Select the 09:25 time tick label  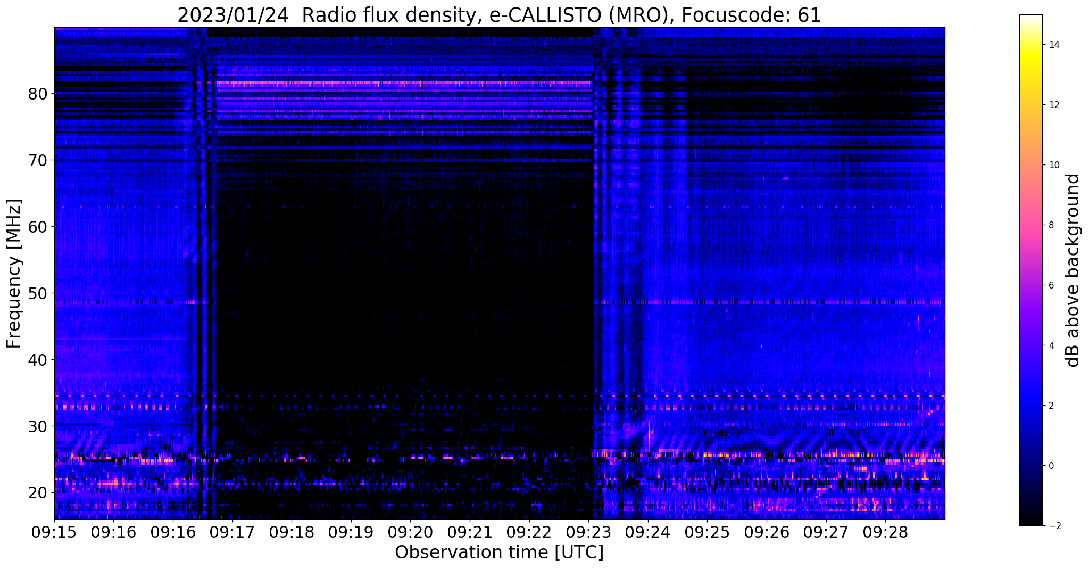[x=707, y=532]
